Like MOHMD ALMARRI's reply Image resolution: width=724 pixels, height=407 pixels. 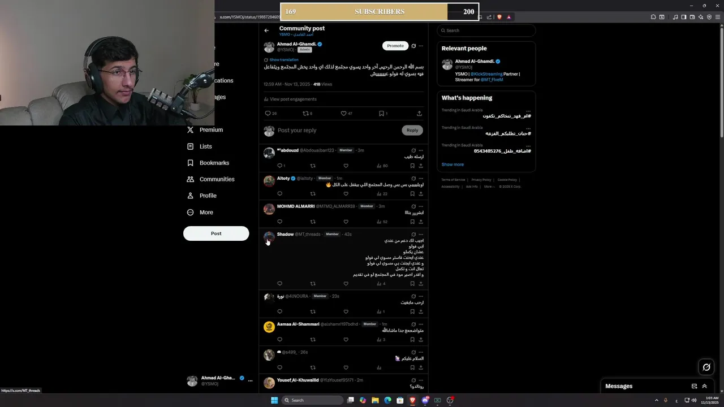click(346, 222)
